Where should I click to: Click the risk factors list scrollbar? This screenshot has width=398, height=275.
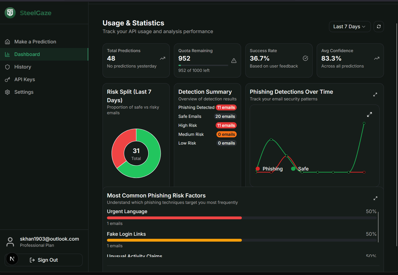378,227
